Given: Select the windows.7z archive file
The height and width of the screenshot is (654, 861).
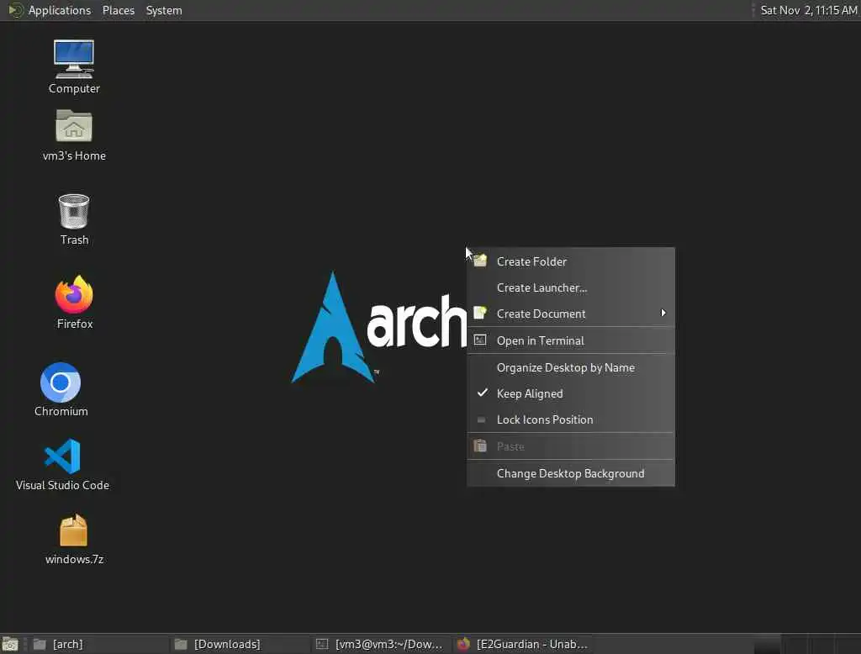Looking at the screenshot, I should click(x=74, y=539).
